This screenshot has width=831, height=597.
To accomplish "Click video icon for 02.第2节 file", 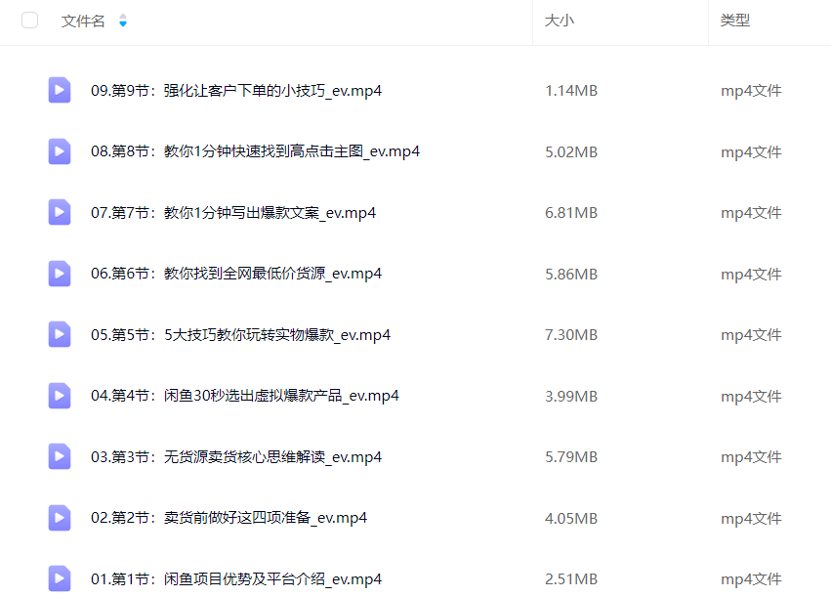I will (60, 518).
